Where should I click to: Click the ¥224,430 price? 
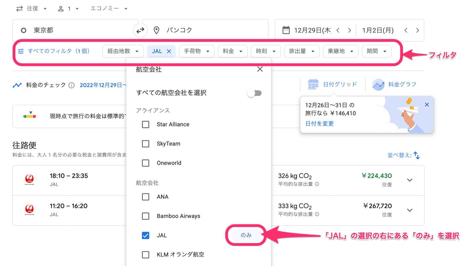click(377, 176)
